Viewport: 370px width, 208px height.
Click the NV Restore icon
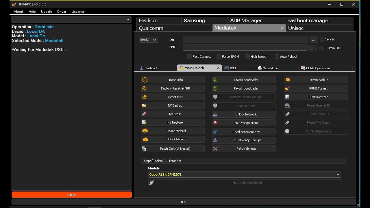tap(144, 122)
